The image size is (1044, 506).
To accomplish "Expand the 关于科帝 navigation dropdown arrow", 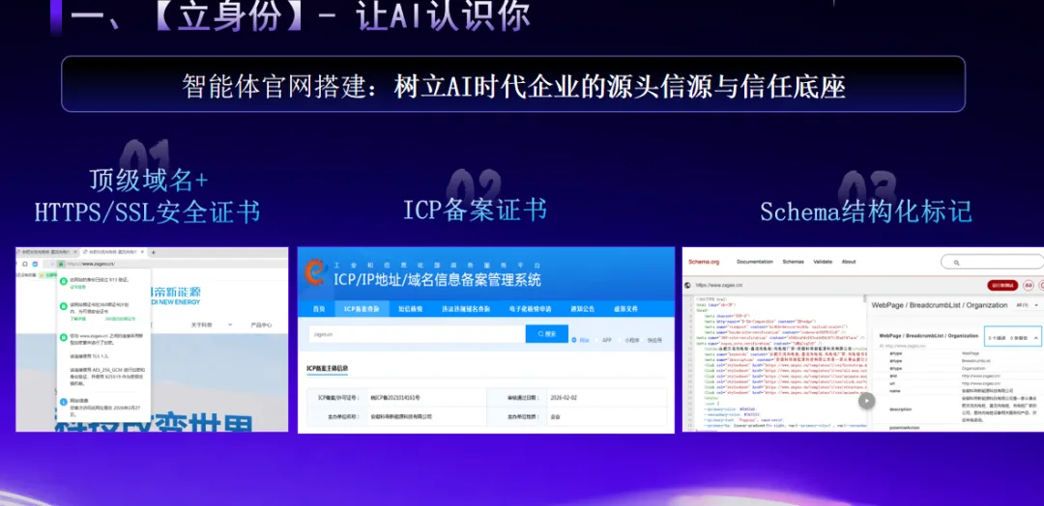I will pos(230,324).
